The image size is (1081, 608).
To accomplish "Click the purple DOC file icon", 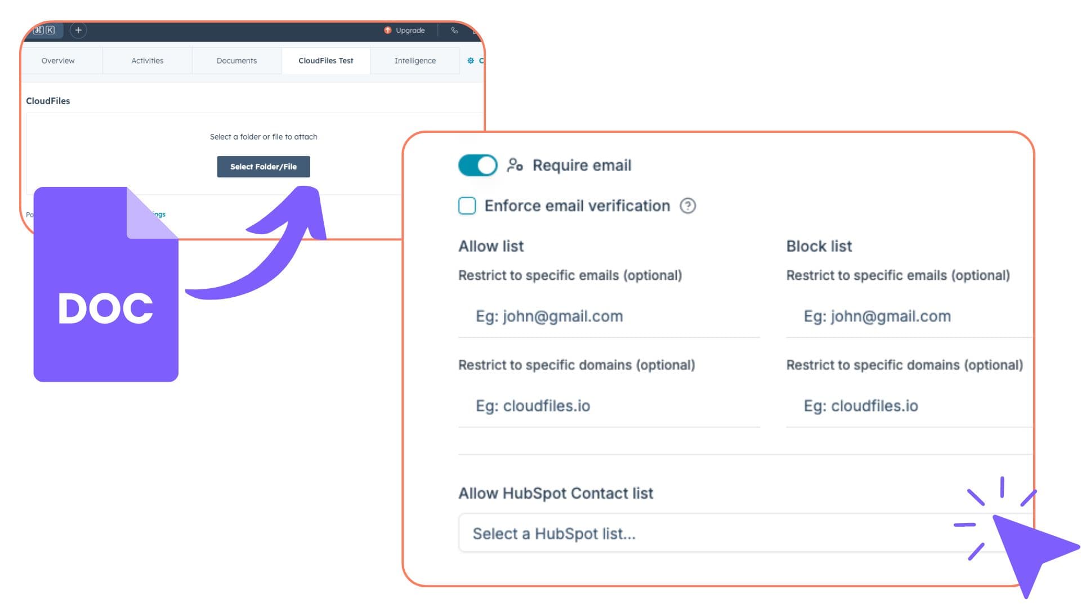I will (106, 285).
